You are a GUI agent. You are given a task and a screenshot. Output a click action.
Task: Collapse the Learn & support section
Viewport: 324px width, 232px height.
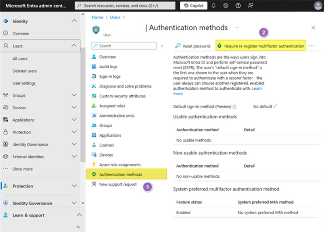coord(79,215)
